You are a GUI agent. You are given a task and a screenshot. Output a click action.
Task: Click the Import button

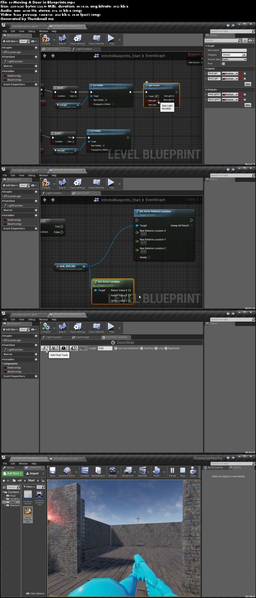[x=32, y=474]
